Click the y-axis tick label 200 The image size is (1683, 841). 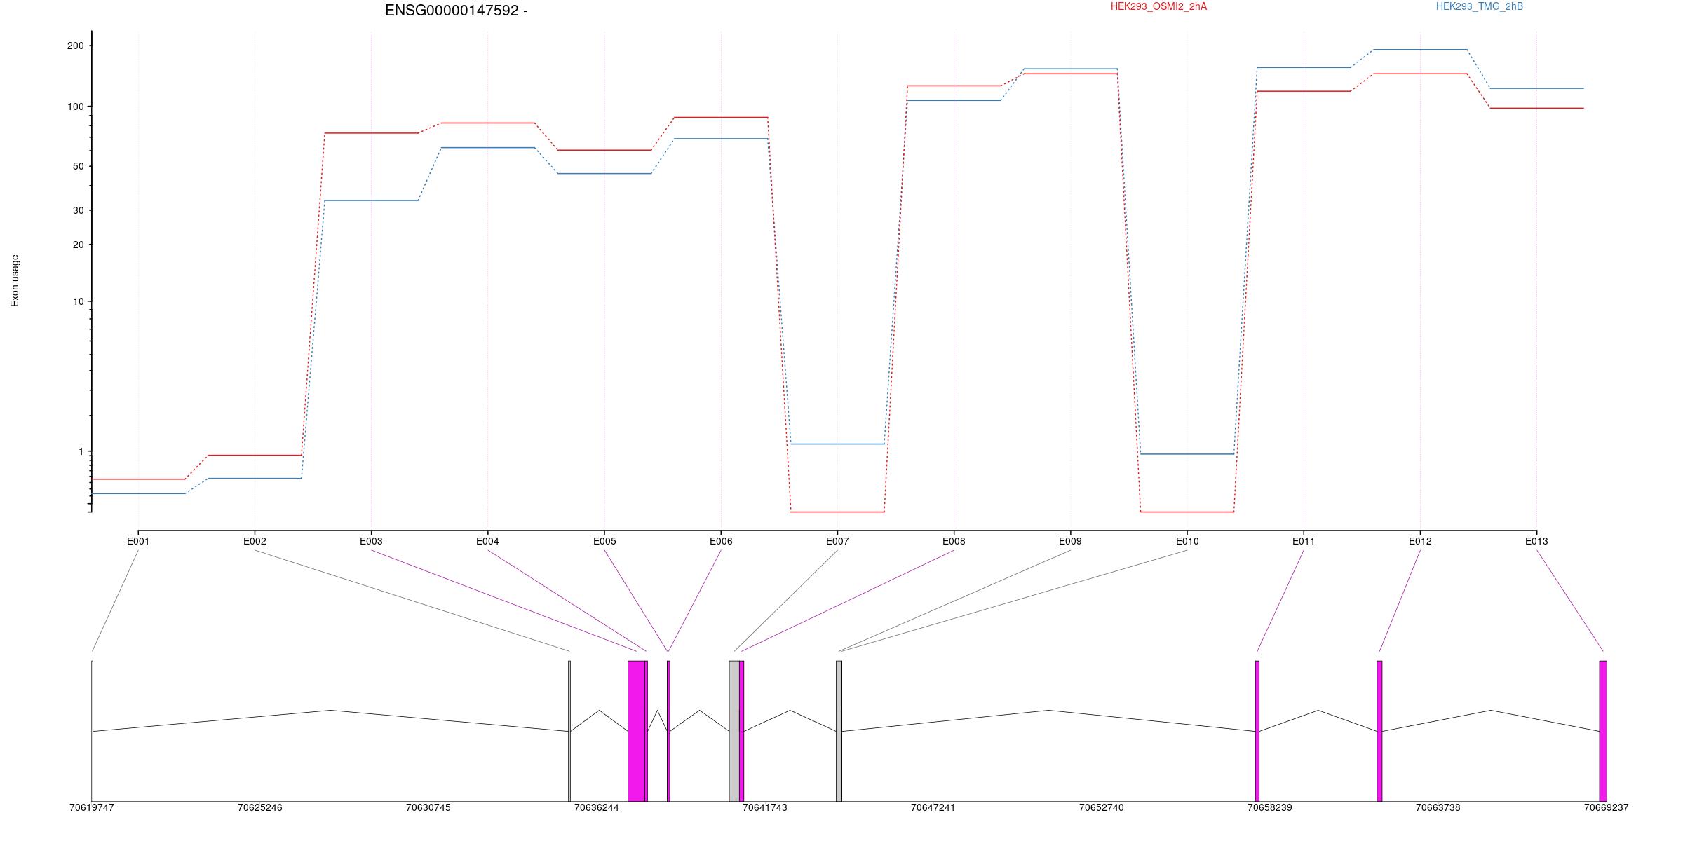point(75,46)
